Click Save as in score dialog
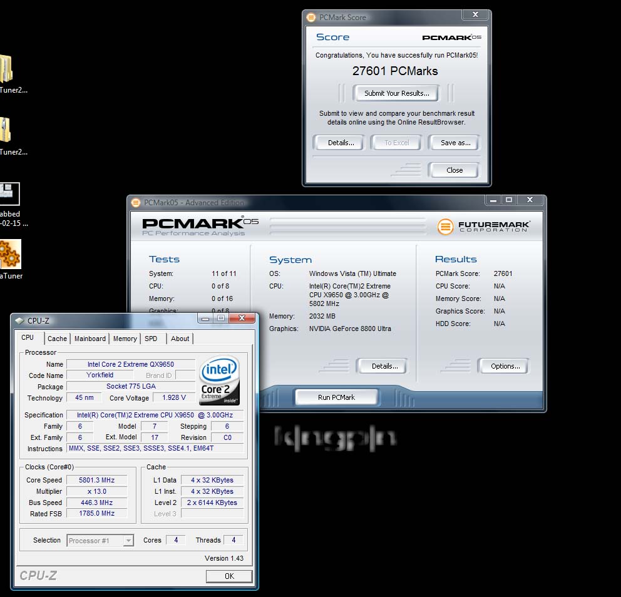This screenshot has width=621, height=597. pos(455,143)
